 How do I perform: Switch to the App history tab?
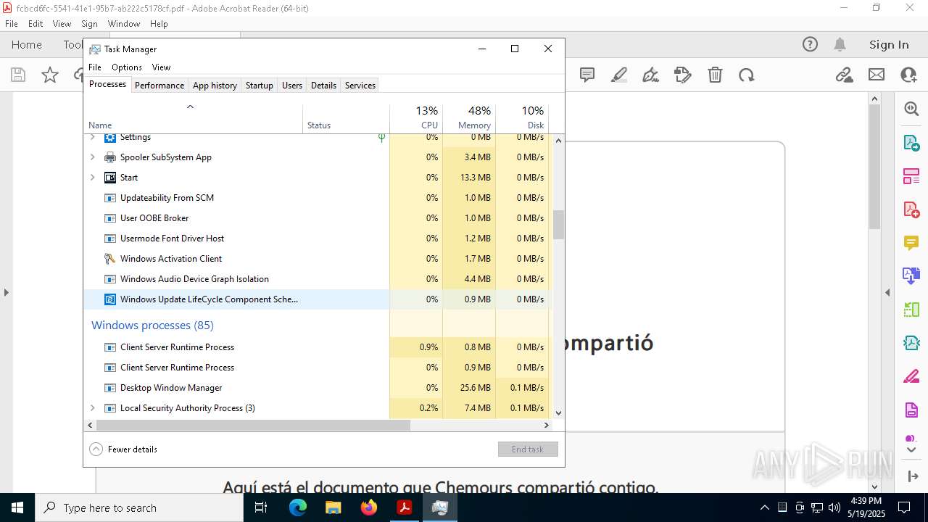click(215, 86)
